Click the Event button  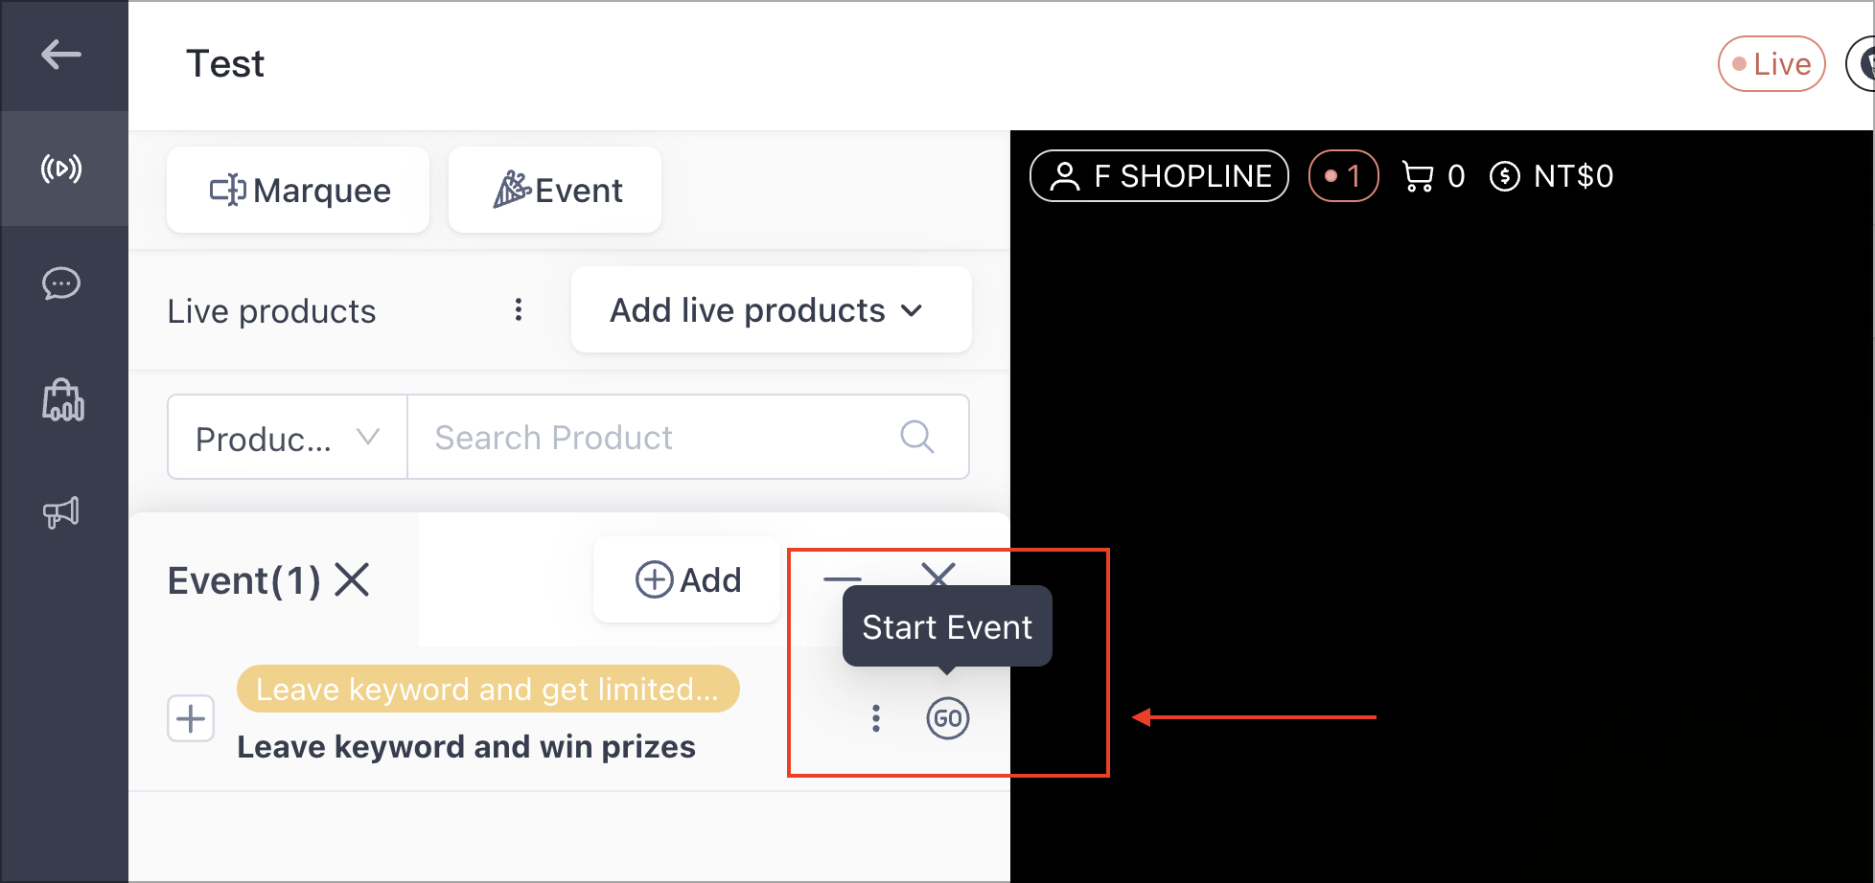(x=555, y=190)
